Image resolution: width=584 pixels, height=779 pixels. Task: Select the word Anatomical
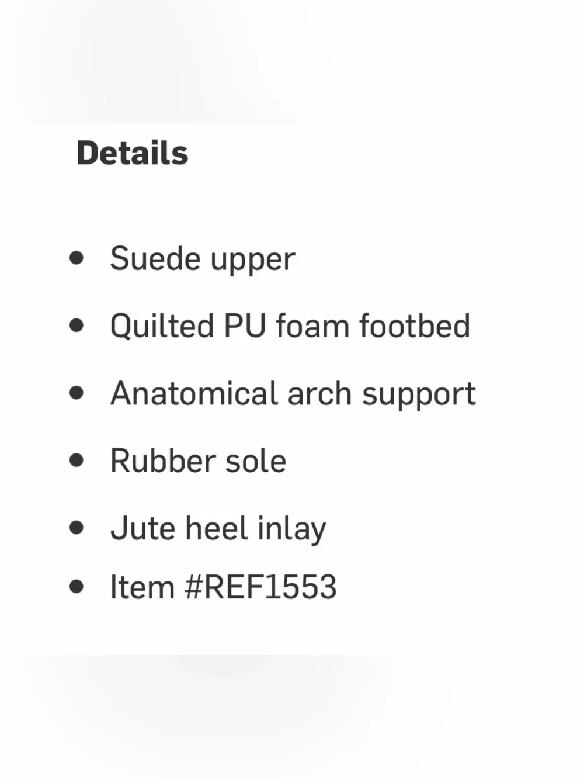tap(194, 393)
